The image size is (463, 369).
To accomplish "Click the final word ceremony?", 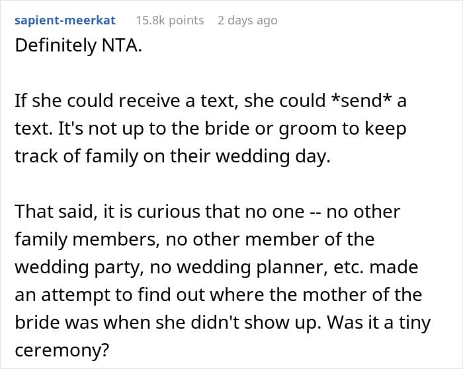I will [x=62, y=351].
